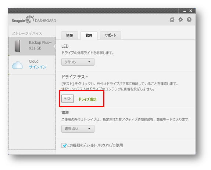
Task: Click the Seagate Dashboard logo
Action: pyautogui.click(x=34, y=20)
